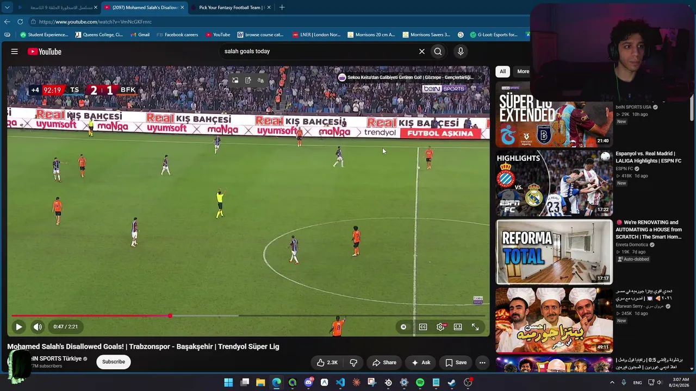
Task: Play the paused video
Action: click(18, 327)
